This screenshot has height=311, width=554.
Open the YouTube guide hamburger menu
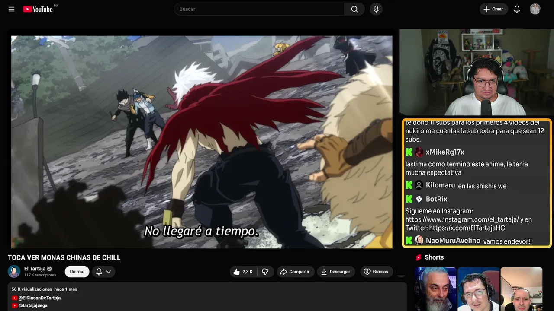[x=11, y=9]
